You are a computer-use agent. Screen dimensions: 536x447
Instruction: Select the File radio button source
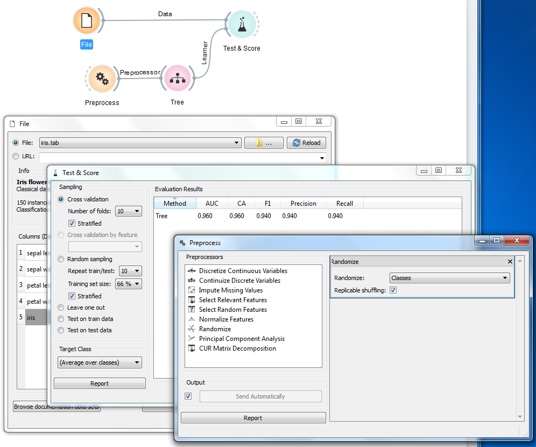(x=16, y=143)
